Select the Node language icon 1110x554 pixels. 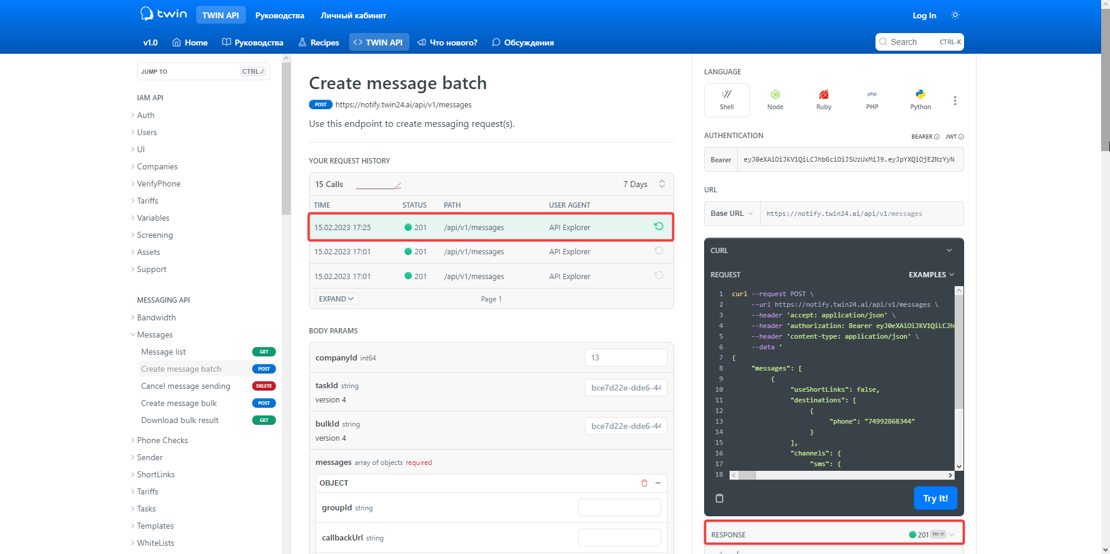[x=775, y=100]
